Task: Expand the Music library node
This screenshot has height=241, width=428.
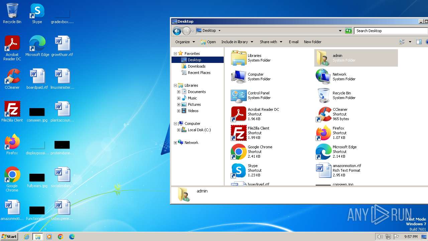Action: [x=179, y=98]
